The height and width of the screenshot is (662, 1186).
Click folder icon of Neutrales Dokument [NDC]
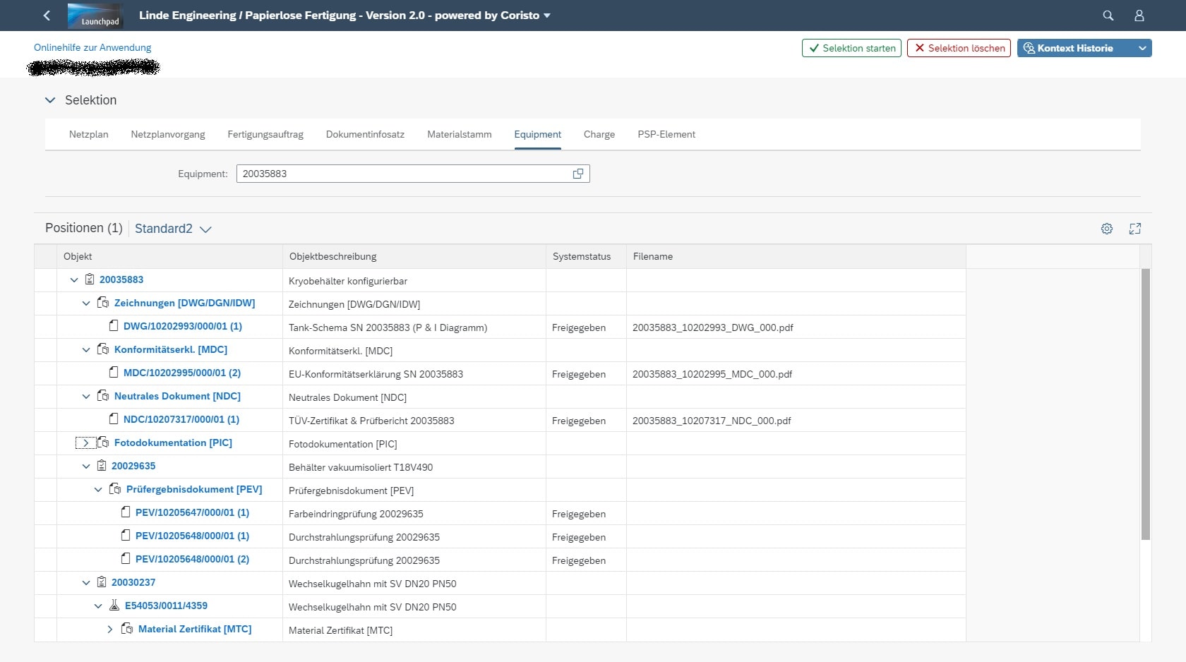point(103,396)
